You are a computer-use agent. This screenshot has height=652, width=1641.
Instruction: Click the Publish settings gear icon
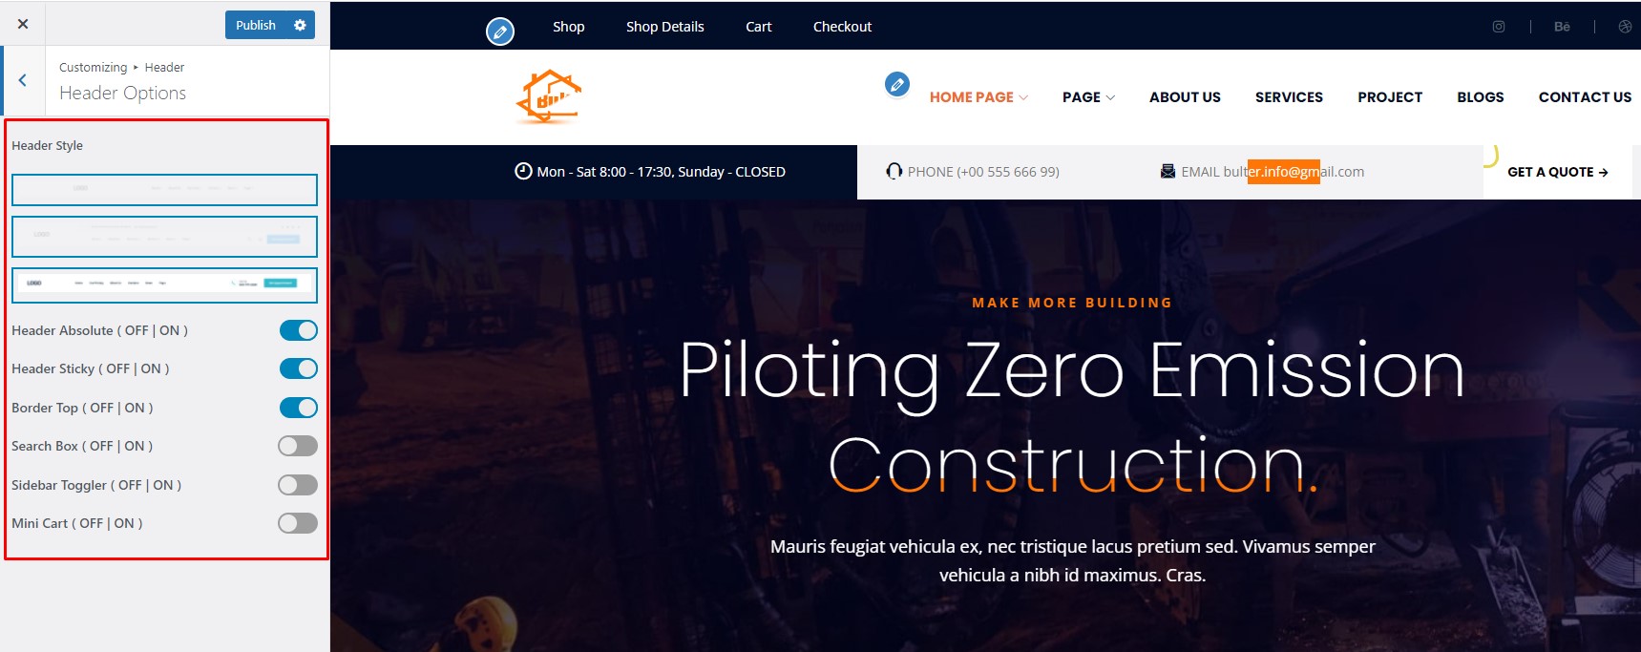coord(300,25)
